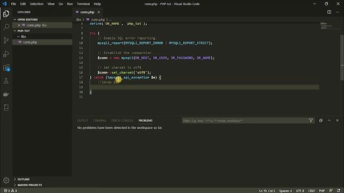The height and width of the screenshot is (193, 344).
Task: Click line number 13 in gutter
Action: tap(81, 58)
